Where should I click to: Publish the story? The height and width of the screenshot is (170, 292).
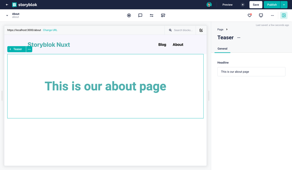(272, 5)
